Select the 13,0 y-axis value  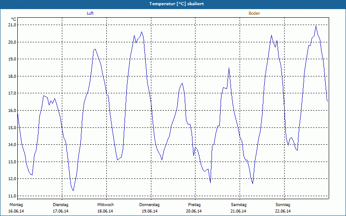click(x=12, y=162)
